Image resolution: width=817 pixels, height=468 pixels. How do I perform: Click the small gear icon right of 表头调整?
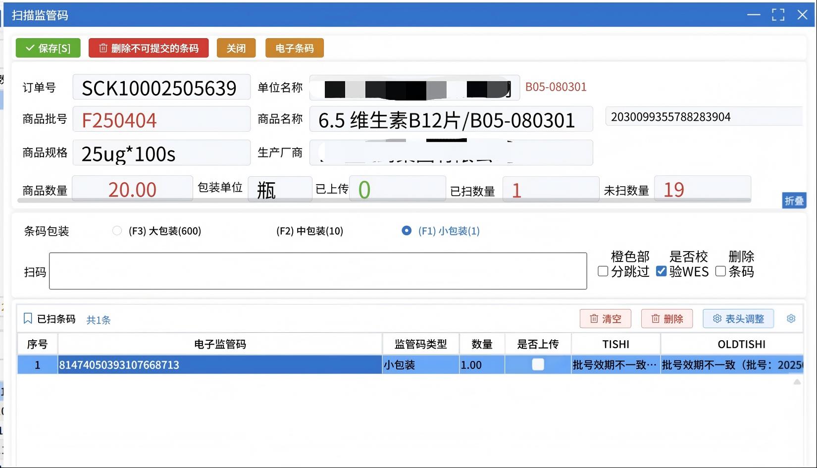point(791,319)
